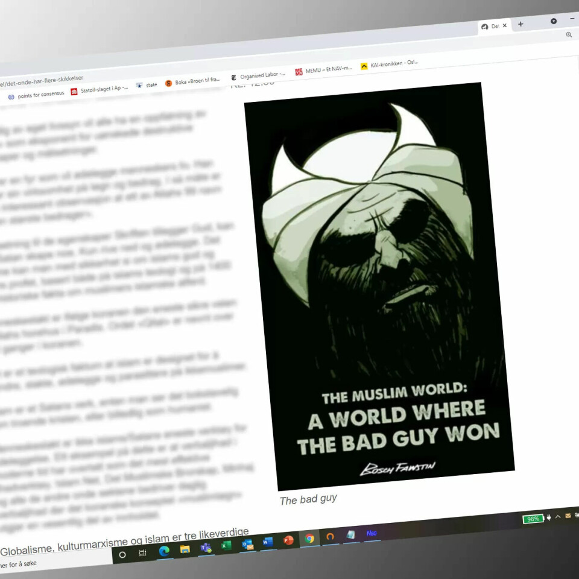Open Task View on the taskbar
The width and height of the screenshot is (579, 579).
[142, 553]
